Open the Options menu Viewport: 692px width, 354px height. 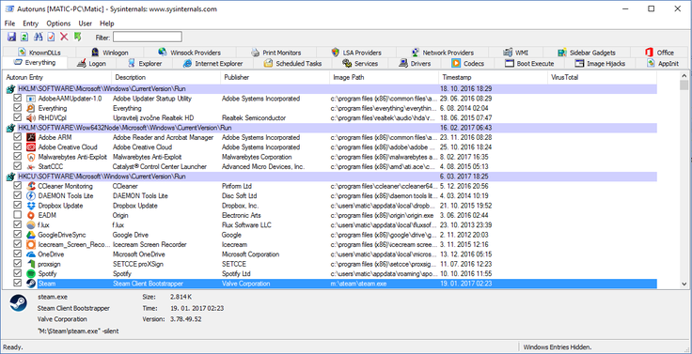click(x=58, y=23)
